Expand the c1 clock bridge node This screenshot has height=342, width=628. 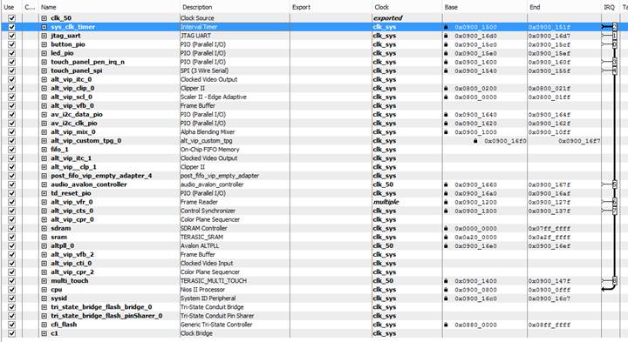pyautogui.click(x=44, y=333)
